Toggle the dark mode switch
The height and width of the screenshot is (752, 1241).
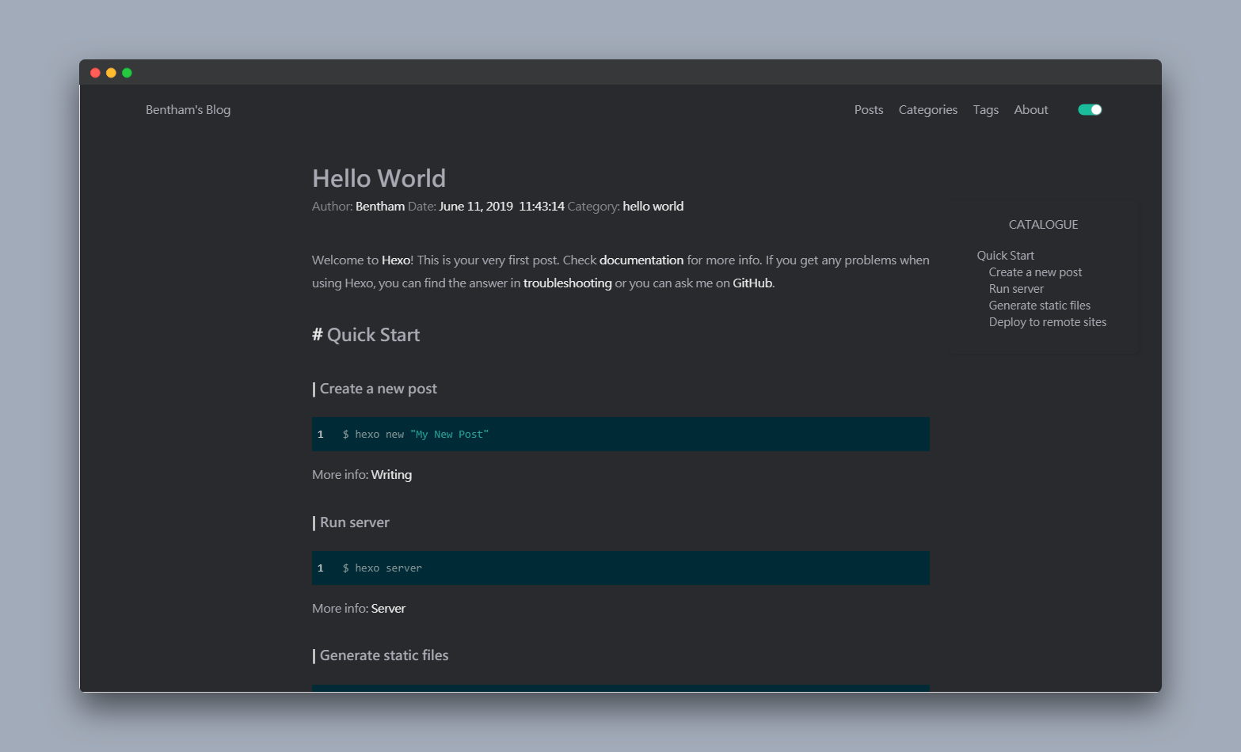[1090, 110]
